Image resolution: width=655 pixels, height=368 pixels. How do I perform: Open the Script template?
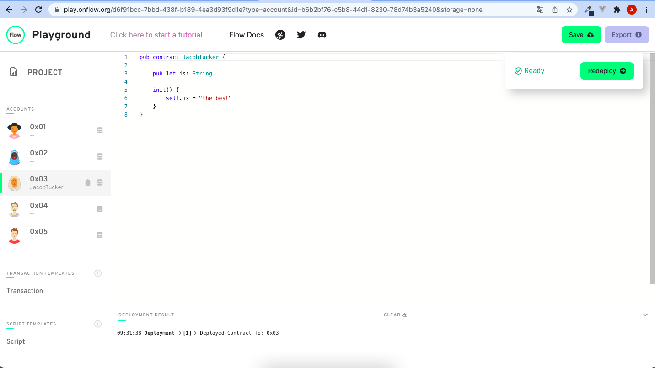click(x=16, y=341)
